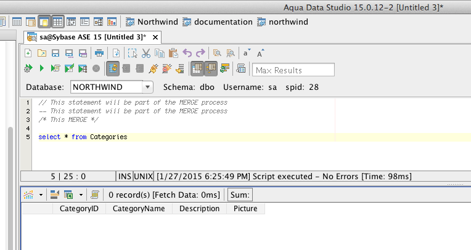Image resolution: width=471 pixels, height=250 pixels.
Task: Click the Save As icon
Action: click(69, 53)
